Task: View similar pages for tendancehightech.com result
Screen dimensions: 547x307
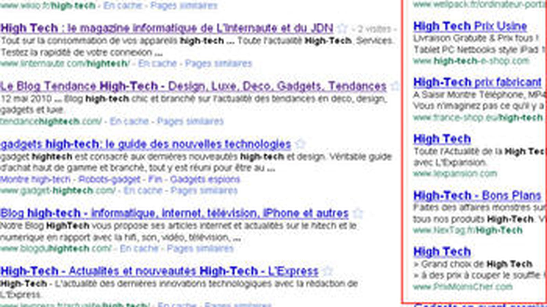Action: [x=190, y=121]
